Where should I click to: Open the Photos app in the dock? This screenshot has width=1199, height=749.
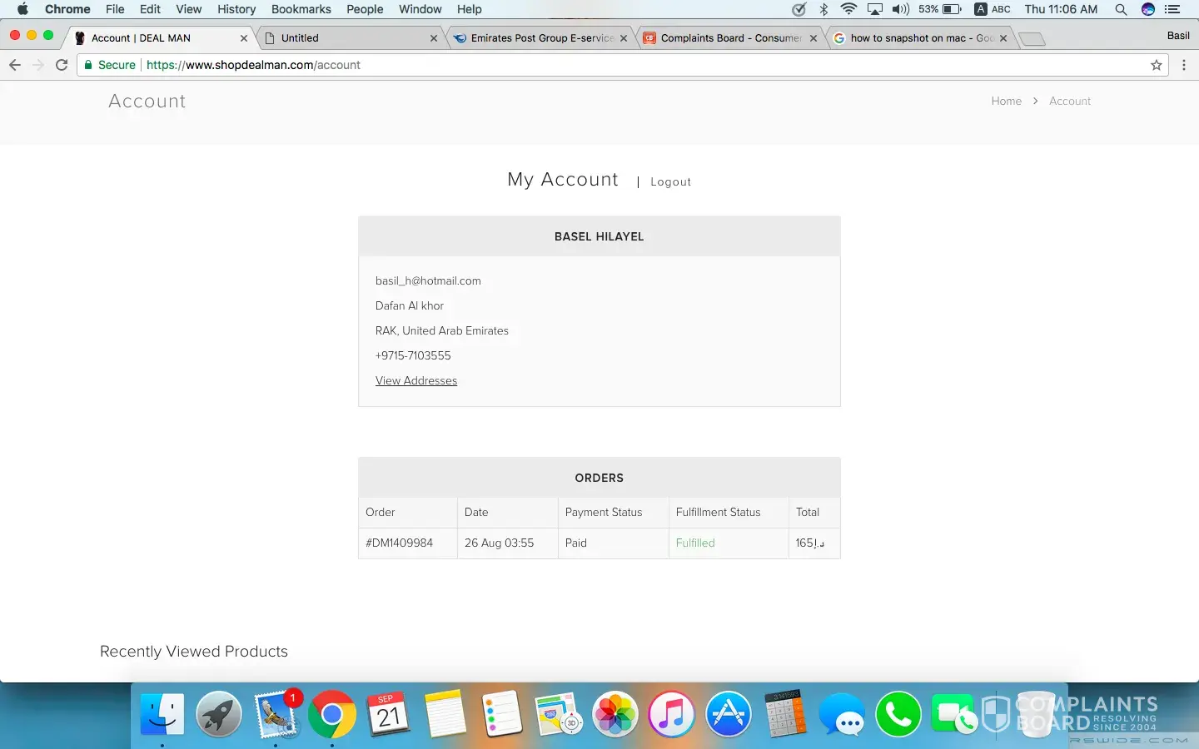[615, 714]
